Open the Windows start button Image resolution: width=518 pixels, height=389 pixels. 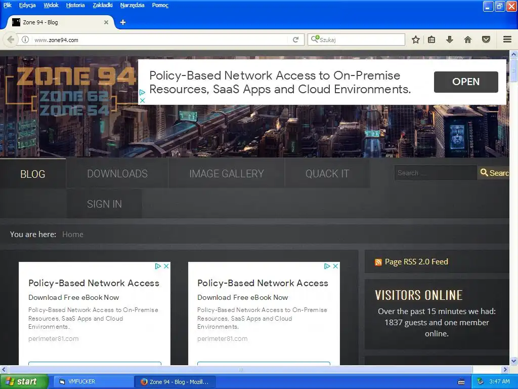click(24, 382)
